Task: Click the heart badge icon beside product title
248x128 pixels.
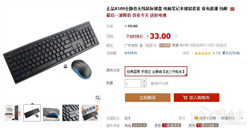Action: (232, 9)
